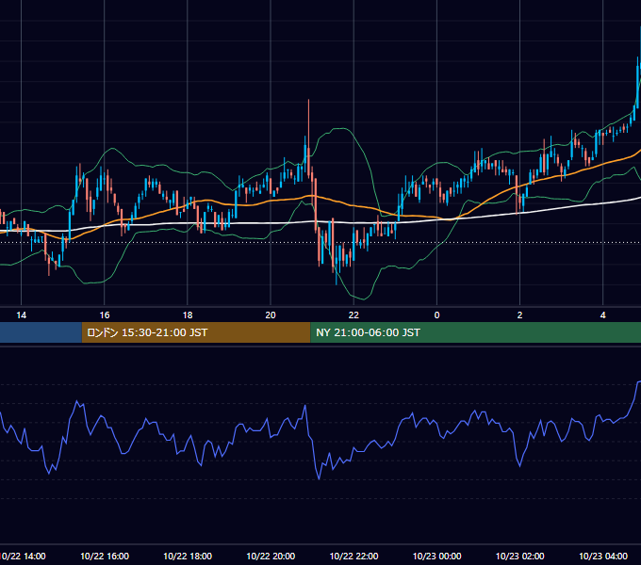The height and width of the screenshot is (565, 641).
Task: Click the 10/22 16:00 date label
Action: (x=105, y=556)
